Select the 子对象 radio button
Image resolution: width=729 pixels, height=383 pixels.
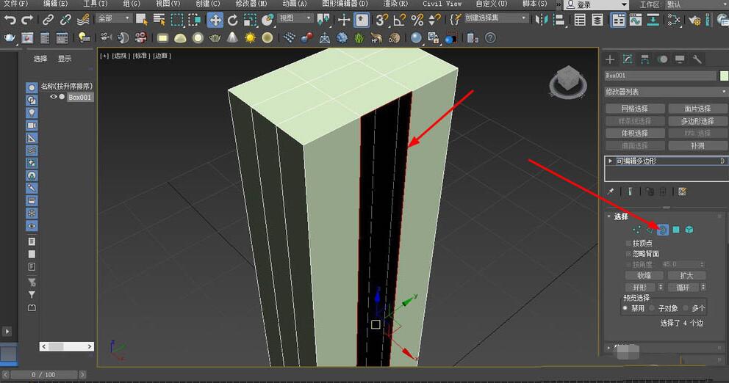652,307
